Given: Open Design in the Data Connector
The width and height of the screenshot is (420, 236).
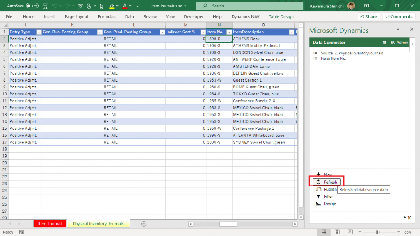Looking at the screenshot, I should (326, 204).
